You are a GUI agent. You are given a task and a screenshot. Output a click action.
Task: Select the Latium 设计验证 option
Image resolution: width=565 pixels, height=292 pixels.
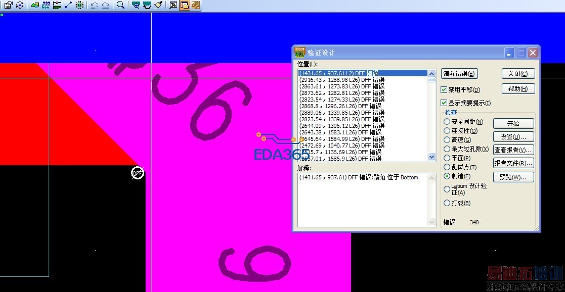(x=447, y=189)
